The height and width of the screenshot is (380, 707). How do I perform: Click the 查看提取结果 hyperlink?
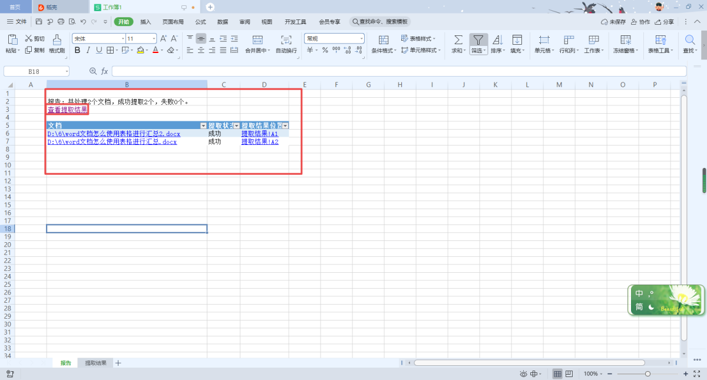[68, 110]
